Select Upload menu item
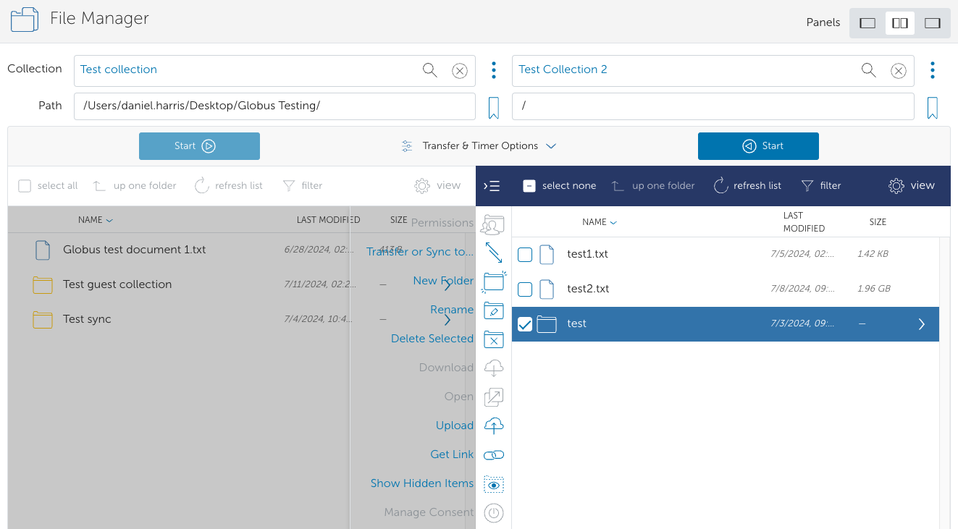Screen dimensions: 958x529 pos(455,426)
